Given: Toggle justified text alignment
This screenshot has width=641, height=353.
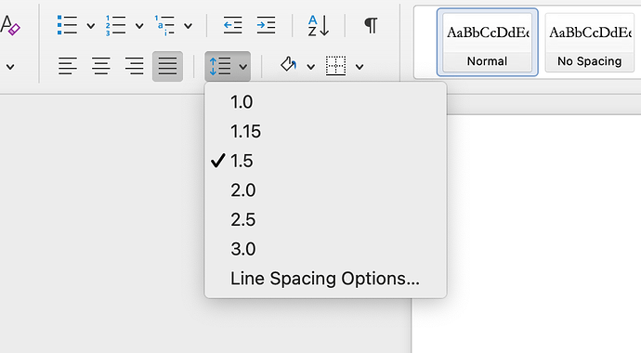Looking at the screenshot, I should [x=167, y=66].
